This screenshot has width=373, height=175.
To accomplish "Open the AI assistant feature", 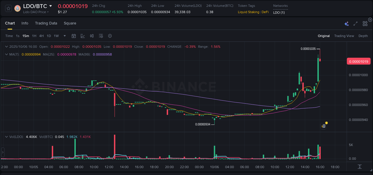I will (x=346, y=24).
